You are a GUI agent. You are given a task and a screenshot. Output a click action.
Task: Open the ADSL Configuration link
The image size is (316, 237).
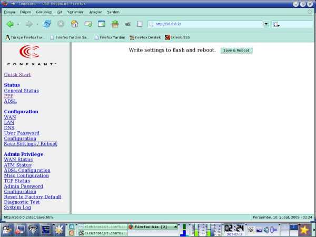(27, 170)
